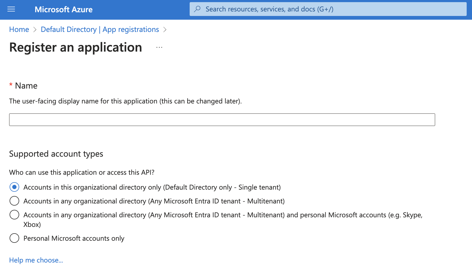
Task: Select Single tenant account type
Action: (14, 187)
